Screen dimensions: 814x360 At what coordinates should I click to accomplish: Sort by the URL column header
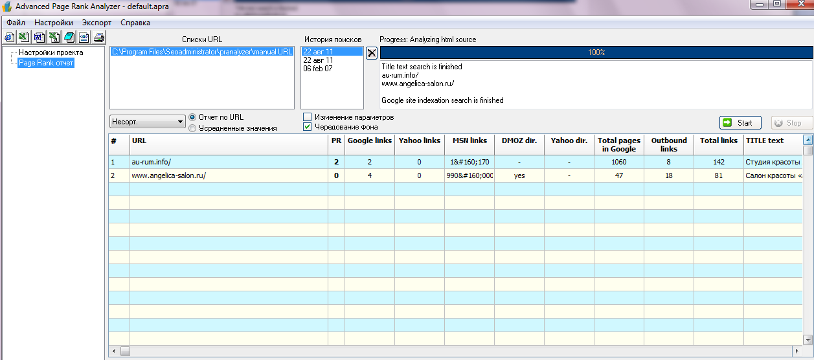[229, 144]
